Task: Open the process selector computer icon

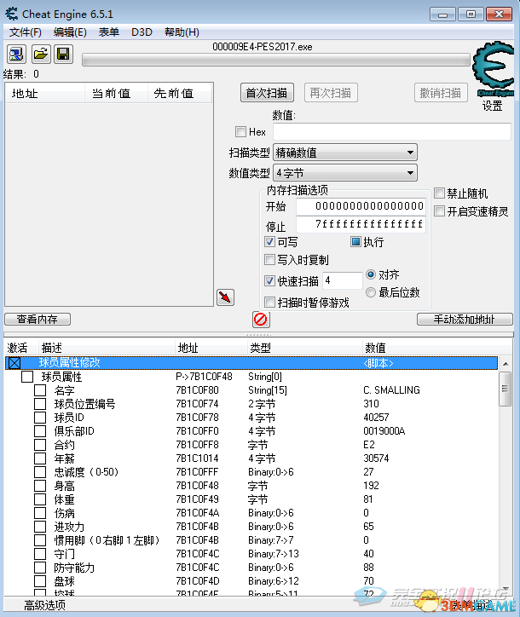Action: [x=16, y=54]
